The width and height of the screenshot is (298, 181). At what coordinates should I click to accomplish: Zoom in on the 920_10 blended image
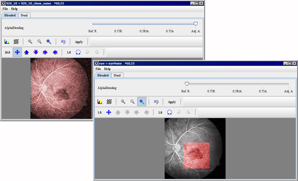[30, 42]
